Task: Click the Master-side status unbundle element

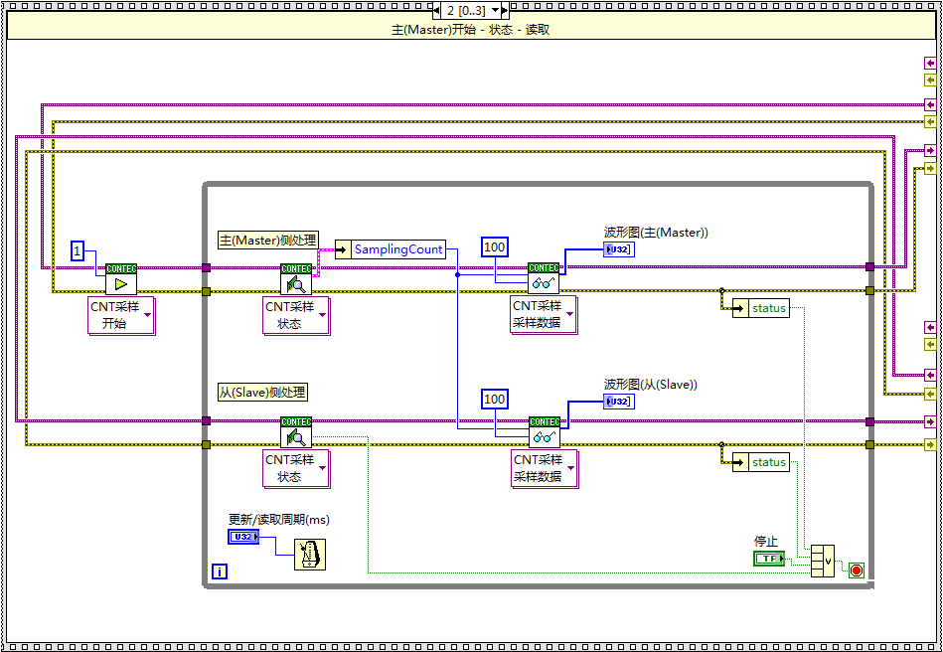Action: pyautogui.click(x=767, y=308)
